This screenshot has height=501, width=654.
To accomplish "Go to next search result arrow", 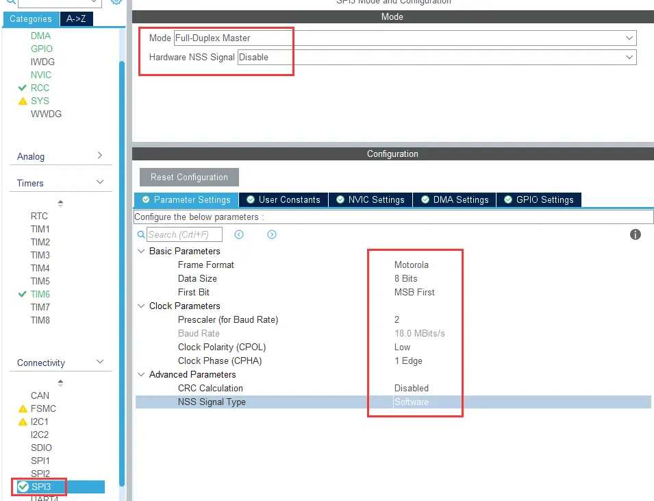I will pyautogui.click(x=272, y=234).
